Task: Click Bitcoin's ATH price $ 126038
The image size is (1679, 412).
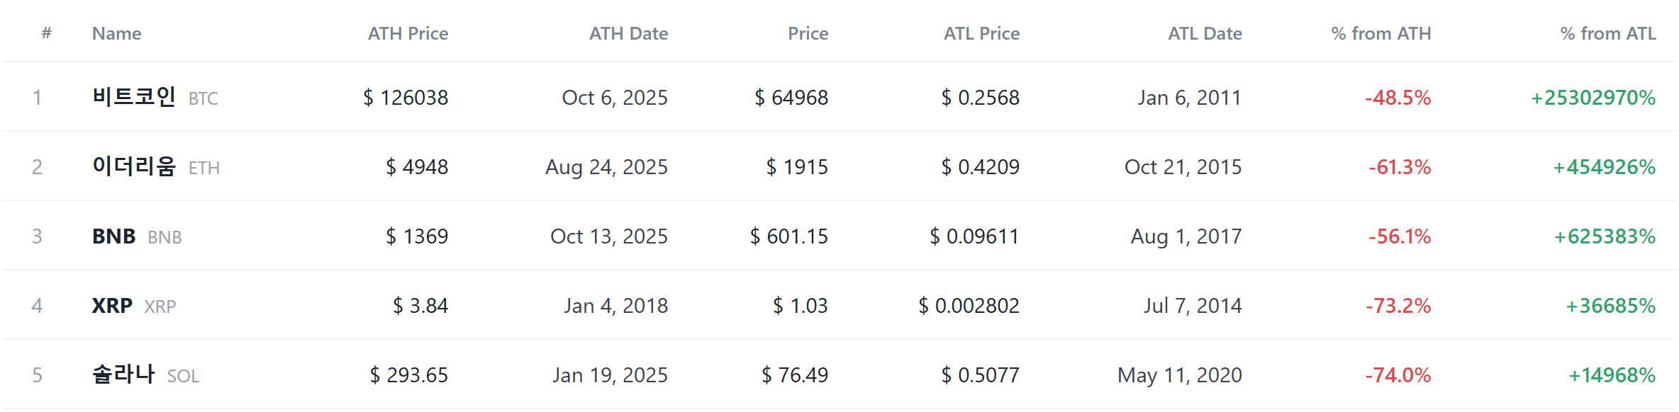Action: coord(406,98)
